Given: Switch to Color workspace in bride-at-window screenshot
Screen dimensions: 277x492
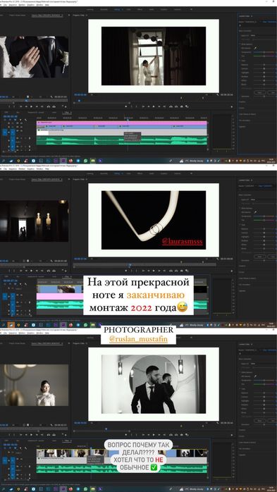Looking at the screenshot, I should point(128,9).
